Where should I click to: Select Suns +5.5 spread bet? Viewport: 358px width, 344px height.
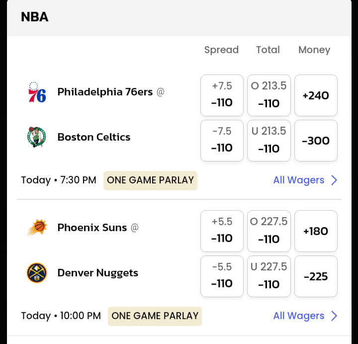coord(222,231)
